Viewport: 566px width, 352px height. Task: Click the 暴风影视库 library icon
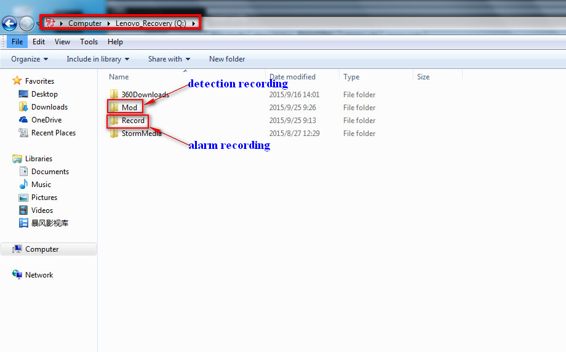click(23, 223)
